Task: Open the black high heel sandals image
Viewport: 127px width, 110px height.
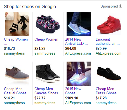Action: [x=17, y=24]
